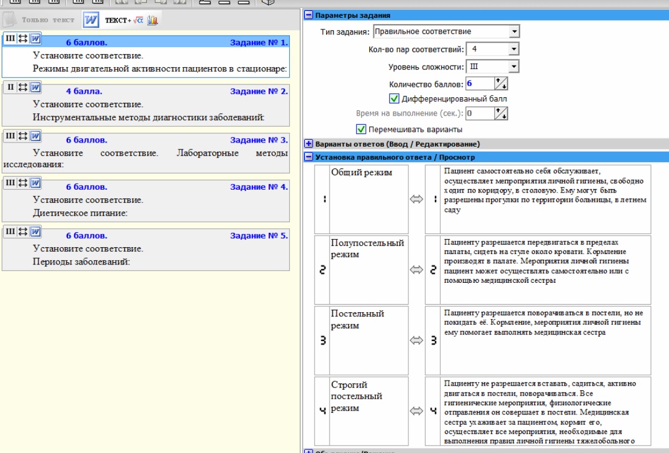This screenshot has width=669, height=453.
Task: Focus the 'Количество баллов' value field
Action: tap(480, 83)
